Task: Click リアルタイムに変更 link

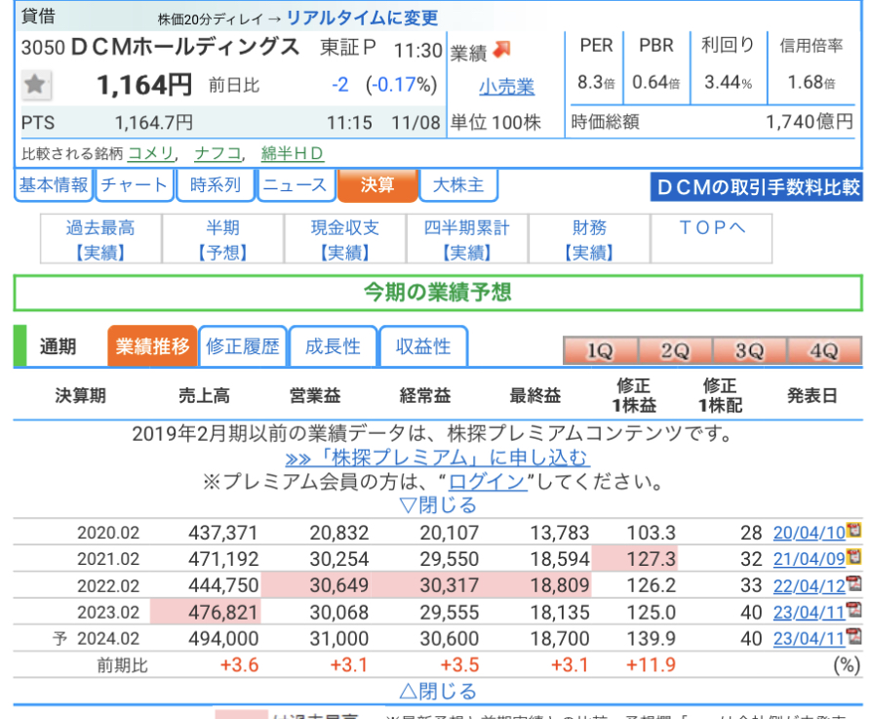Action: (x=362, y=19)
